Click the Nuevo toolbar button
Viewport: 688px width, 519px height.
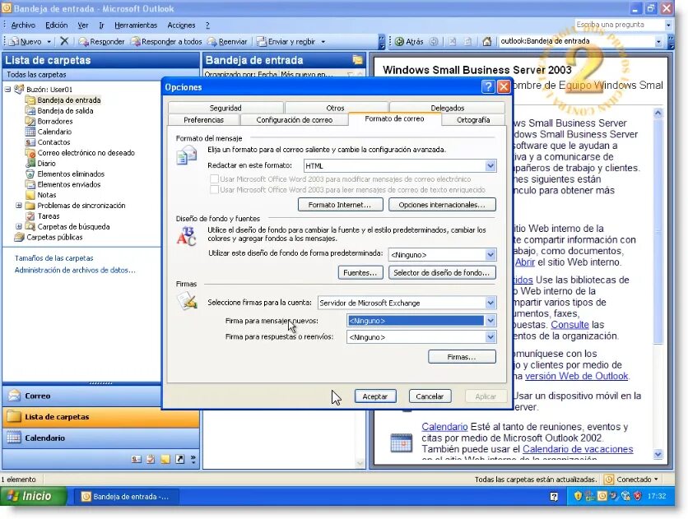(x=26, y=42)
